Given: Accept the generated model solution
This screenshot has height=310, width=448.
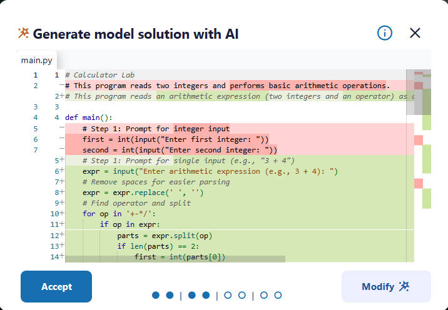Looking at the screenshot, I should click(56, 287).
